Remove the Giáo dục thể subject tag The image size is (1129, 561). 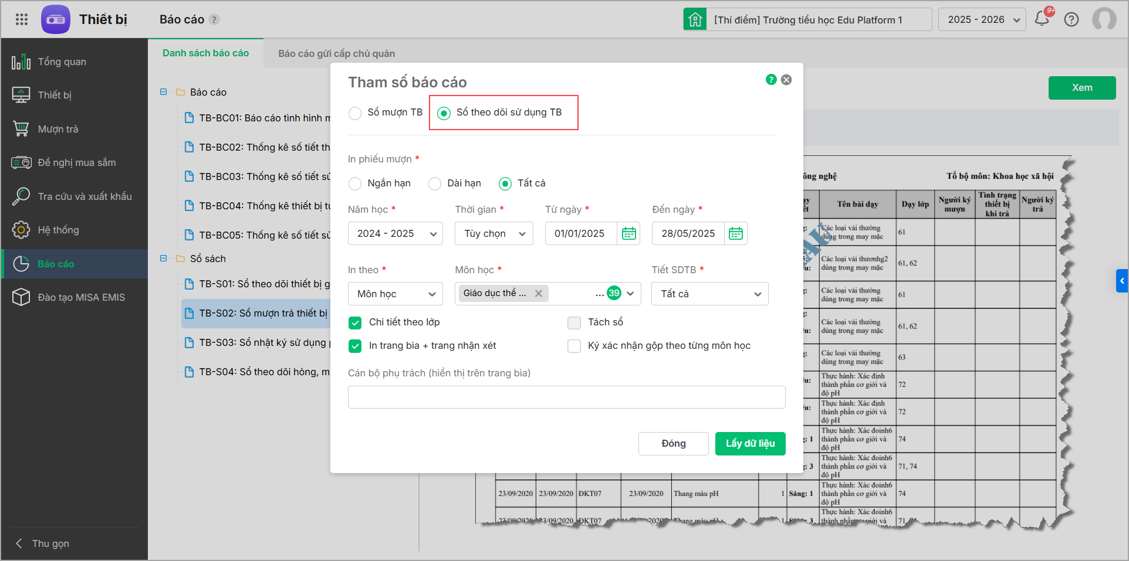point(539,293)
